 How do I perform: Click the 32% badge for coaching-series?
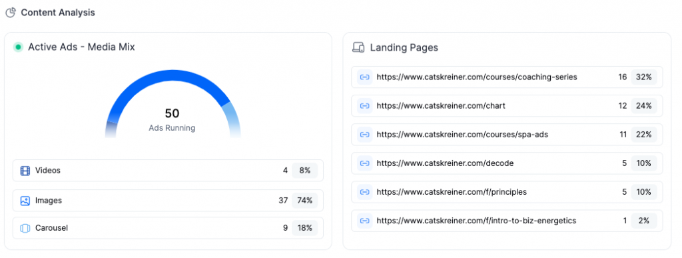click(644, 77)
